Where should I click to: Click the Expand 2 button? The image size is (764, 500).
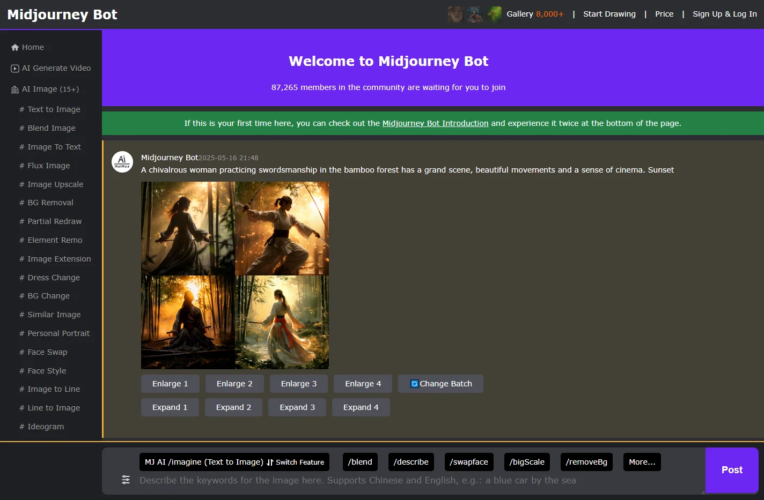coord(233,407)
